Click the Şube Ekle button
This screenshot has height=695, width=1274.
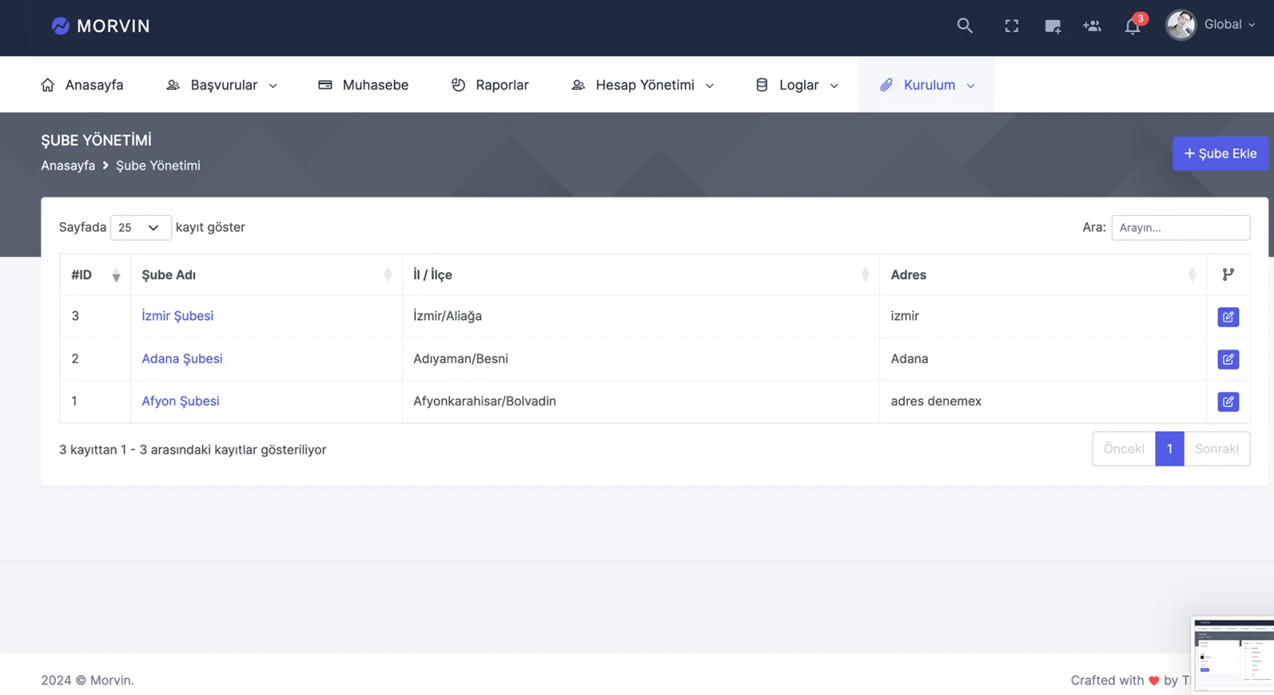point(1219,154)
